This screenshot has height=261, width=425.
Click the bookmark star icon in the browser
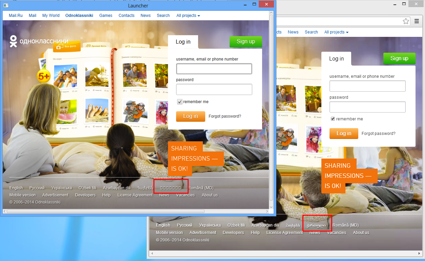click(x=406, y=21)
